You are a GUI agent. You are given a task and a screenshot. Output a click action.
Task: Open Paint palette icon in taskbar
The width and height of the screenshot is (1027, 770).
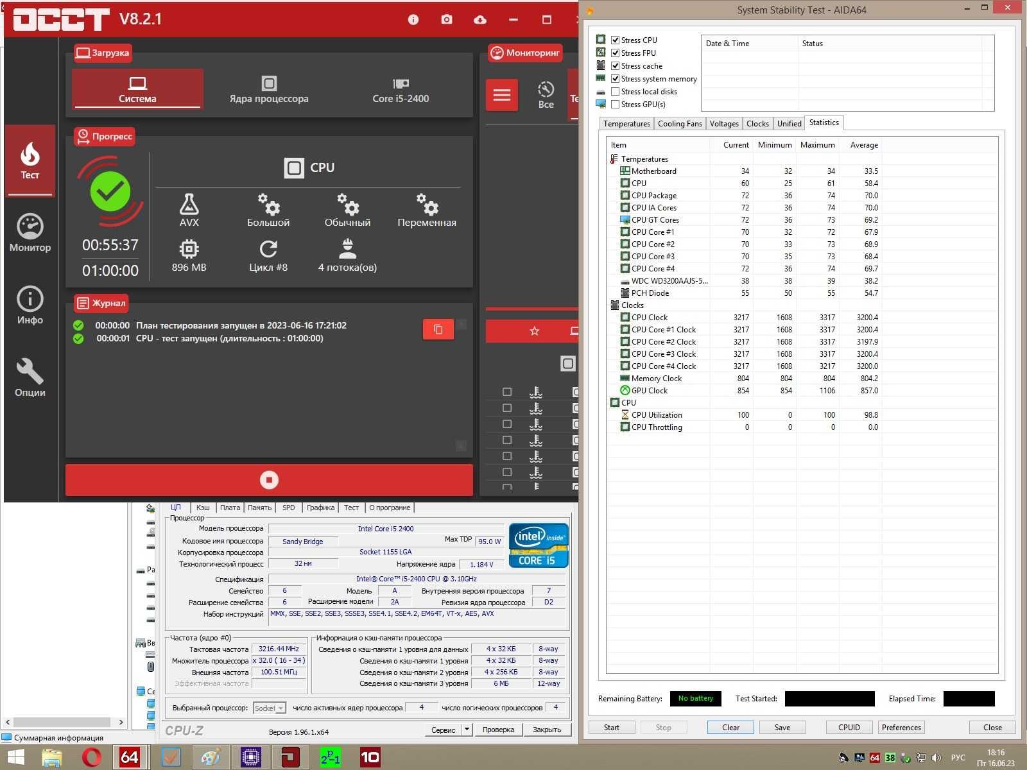[x=211, y=757]
